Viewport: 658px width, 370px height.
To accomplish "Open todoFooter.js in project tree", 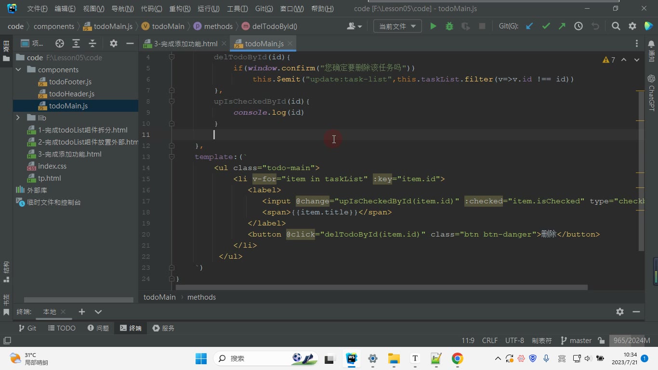I will click(70, 82).
